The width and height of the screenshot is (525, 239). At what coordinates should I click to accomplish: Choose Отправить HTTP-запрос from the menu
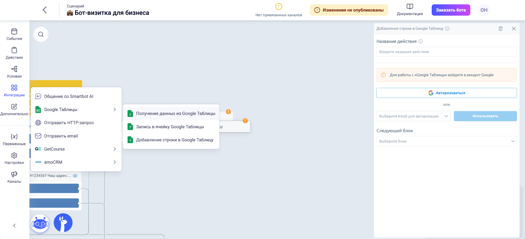coord(69,123)
